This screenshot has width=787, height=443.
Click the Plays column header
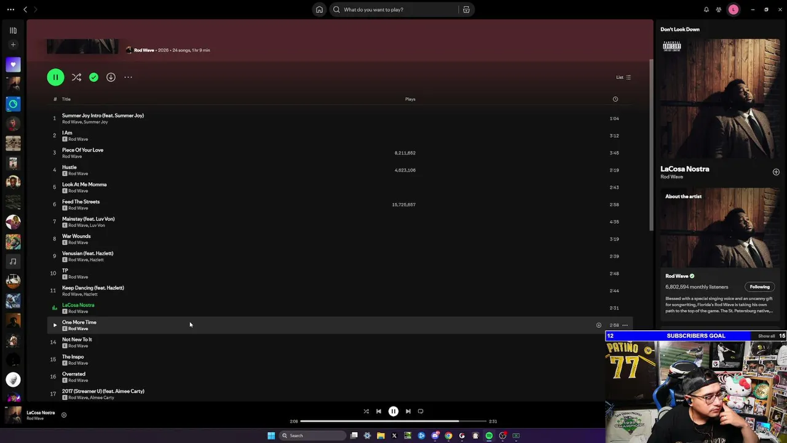(x=410, y=99)
